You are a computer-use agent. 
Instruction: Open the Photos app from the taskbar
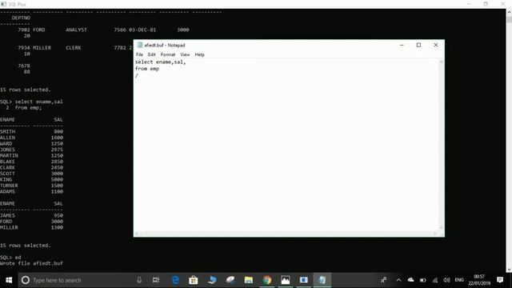coord(286,280)
